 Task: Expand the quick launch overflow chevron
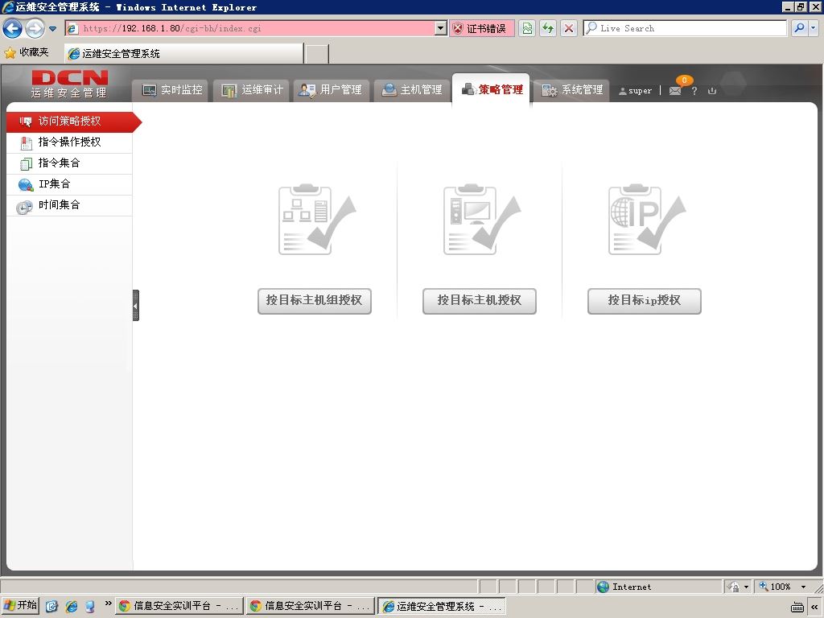(108, 604)
